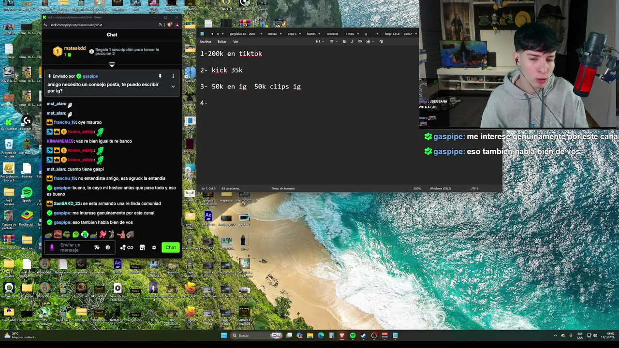Open weather widget on taskbar

pyautogui.click(x=19, y=335)
